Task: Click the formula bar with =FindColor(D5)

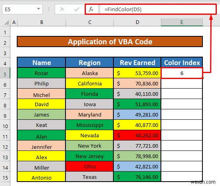Action: click(158, 10)
